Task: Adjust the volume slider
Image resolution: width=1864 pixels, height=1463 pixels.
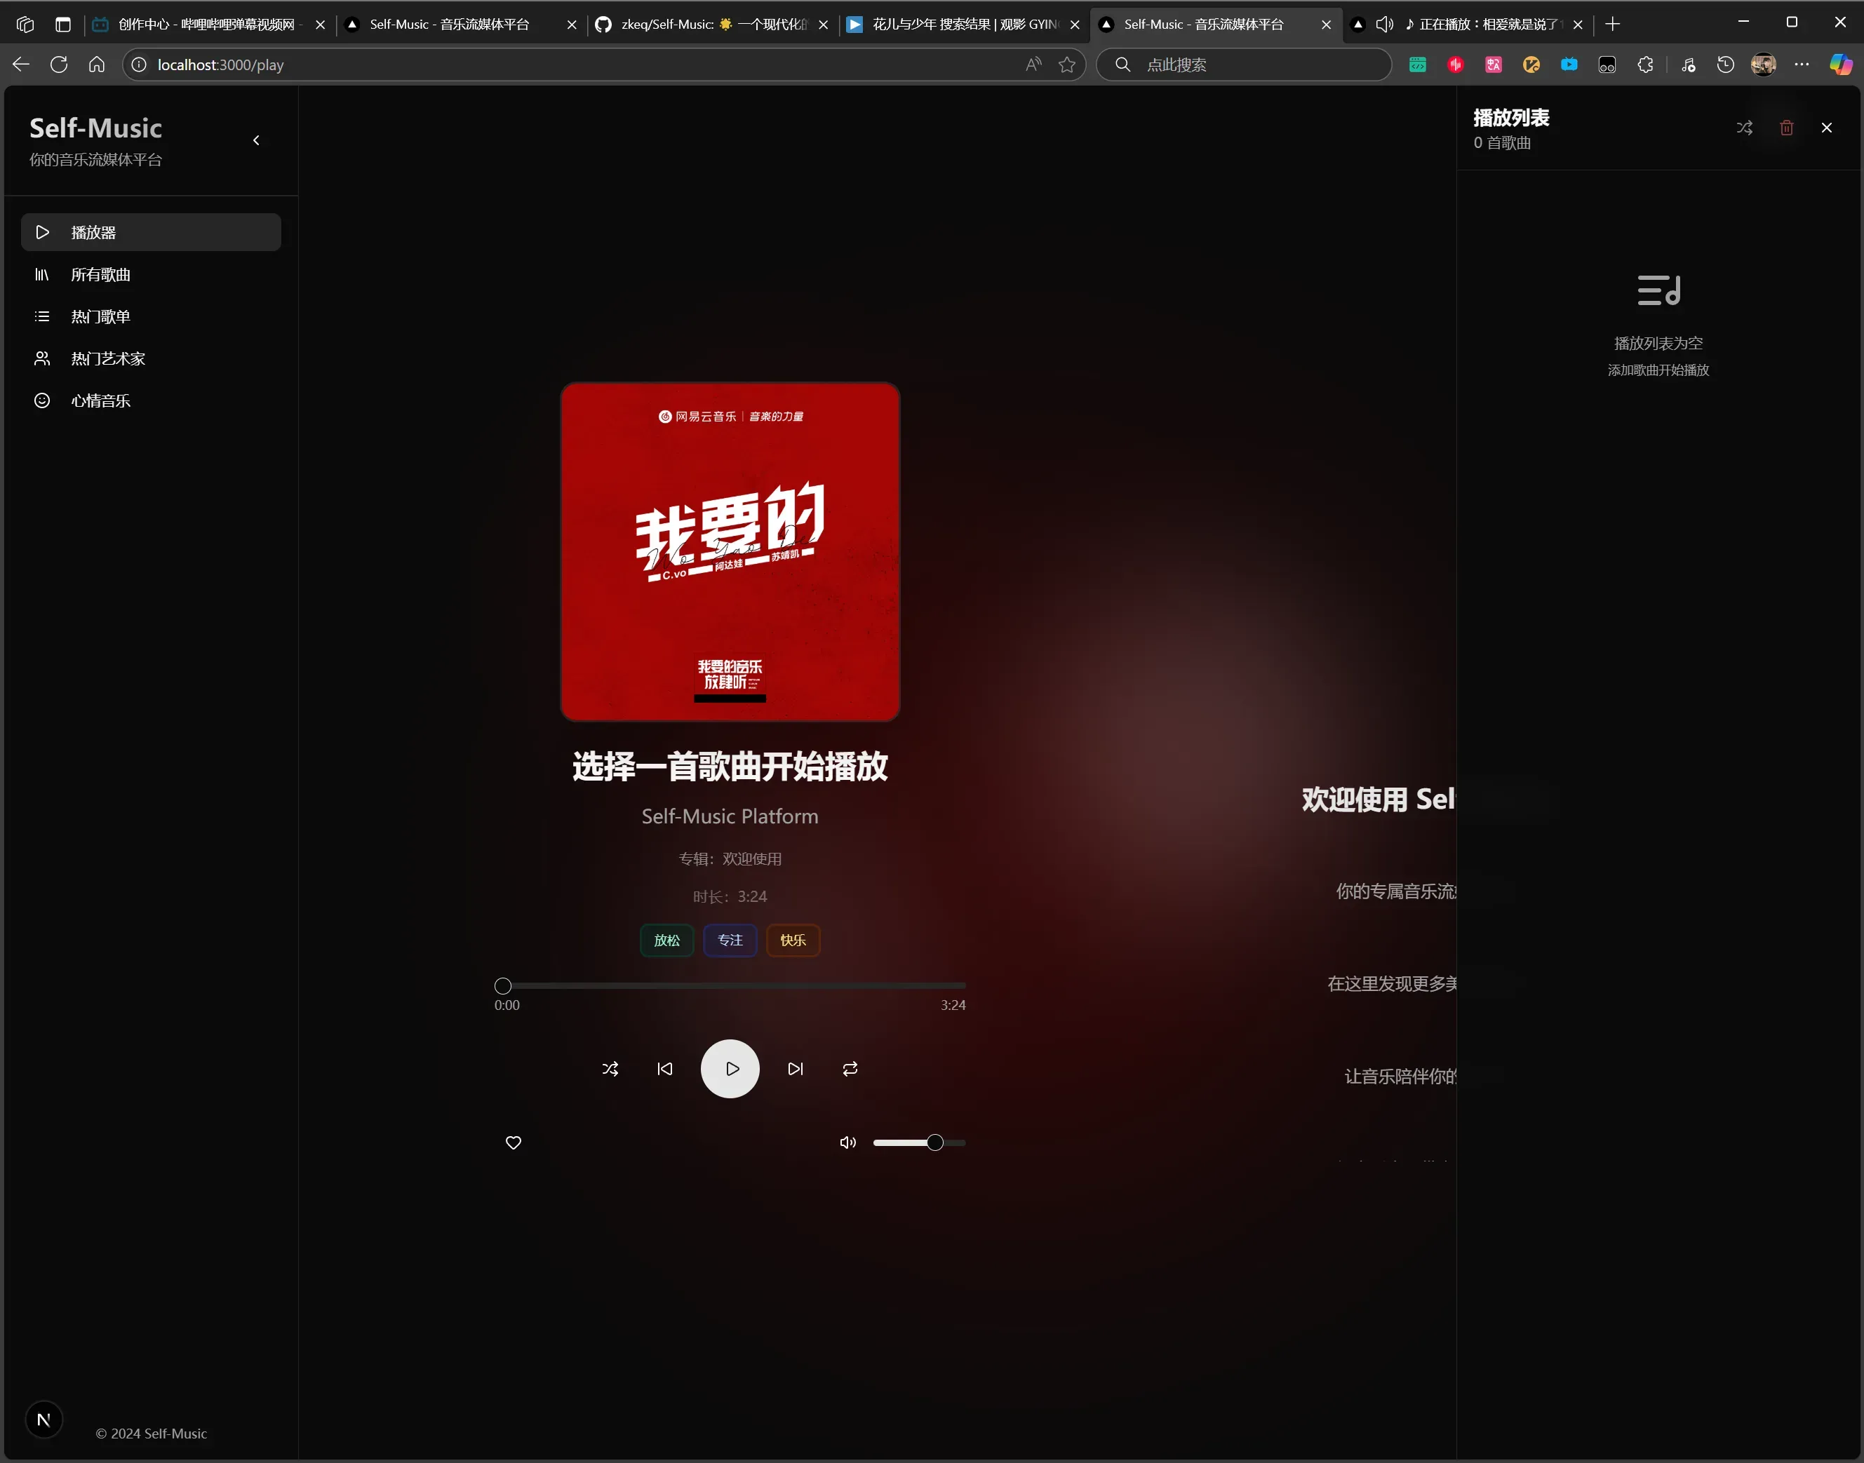Action: click(x=934, y=1142)
